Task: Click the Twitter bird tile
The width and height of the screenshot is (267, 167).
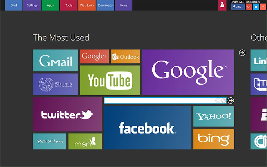Action: pyautogui.click(x=67, y=114)
